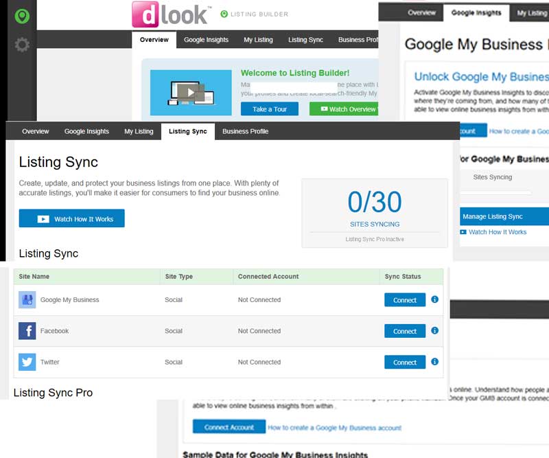Connect the Twitter account
The image size is (549, 458).
pyautogui.click(x=405, y=363)
